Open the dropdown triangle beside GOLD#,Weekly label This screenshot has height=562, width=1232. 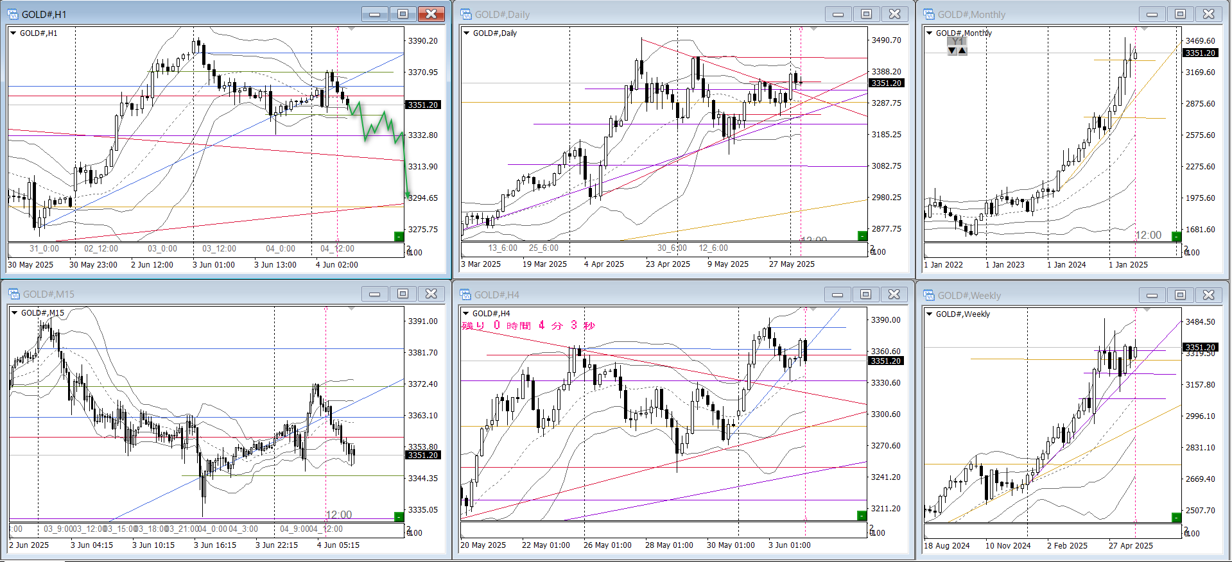point(929,314)
